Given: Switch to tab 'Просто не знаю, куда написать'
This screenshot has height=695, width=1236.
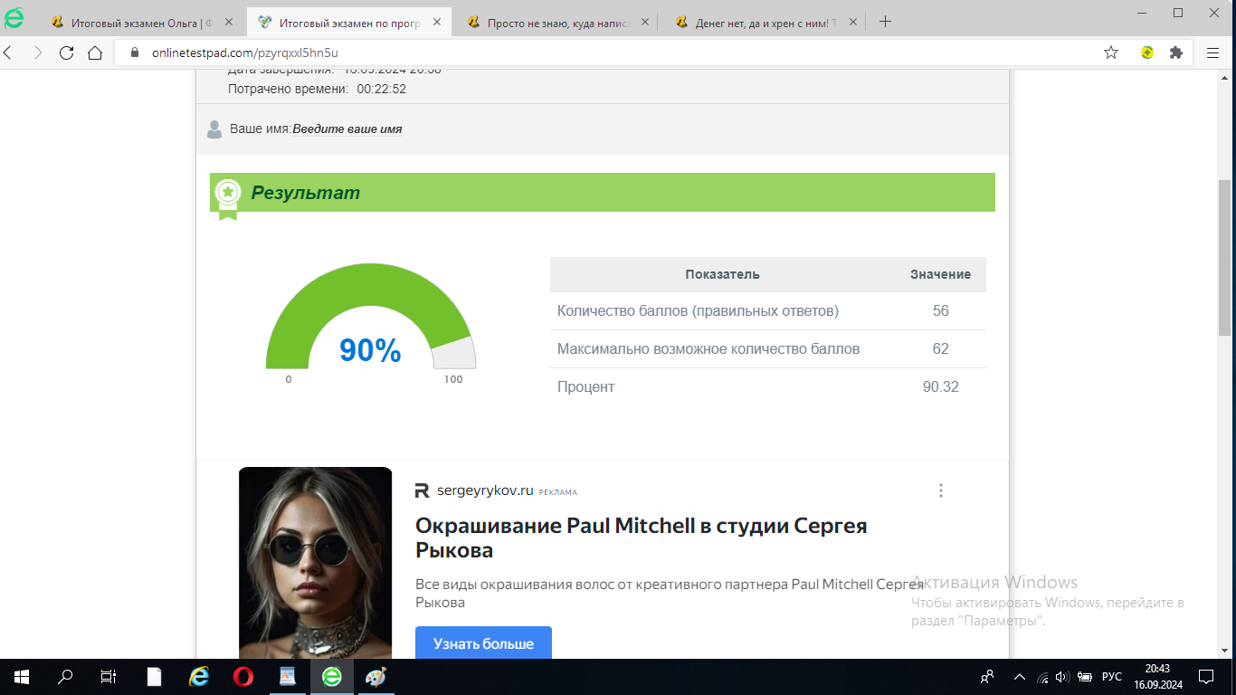Looking at the screenshot, I should point(556,23).
